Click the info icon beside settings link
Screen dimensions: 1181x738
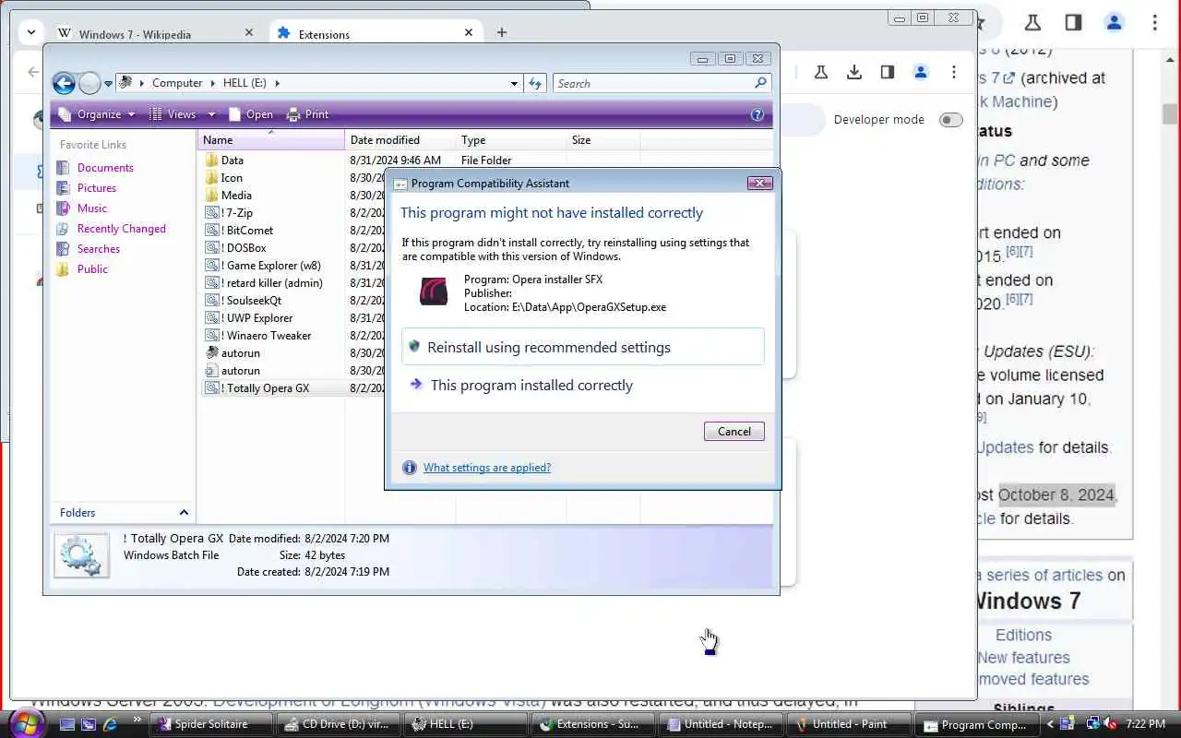pos(410,468)
